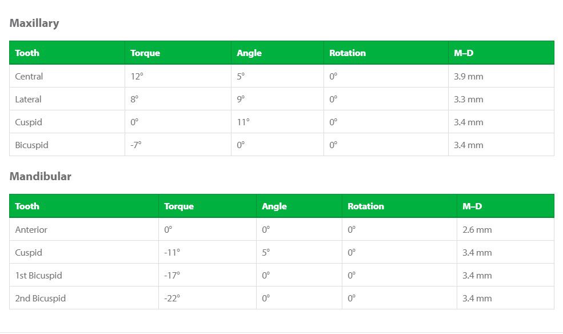Select the Maxillary Torque column header

tap(145, 53)
